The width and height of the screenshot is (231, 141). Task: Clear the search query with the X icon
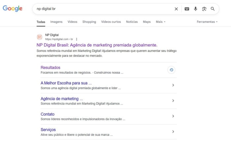pyautogui.click(x=176, y=9)
